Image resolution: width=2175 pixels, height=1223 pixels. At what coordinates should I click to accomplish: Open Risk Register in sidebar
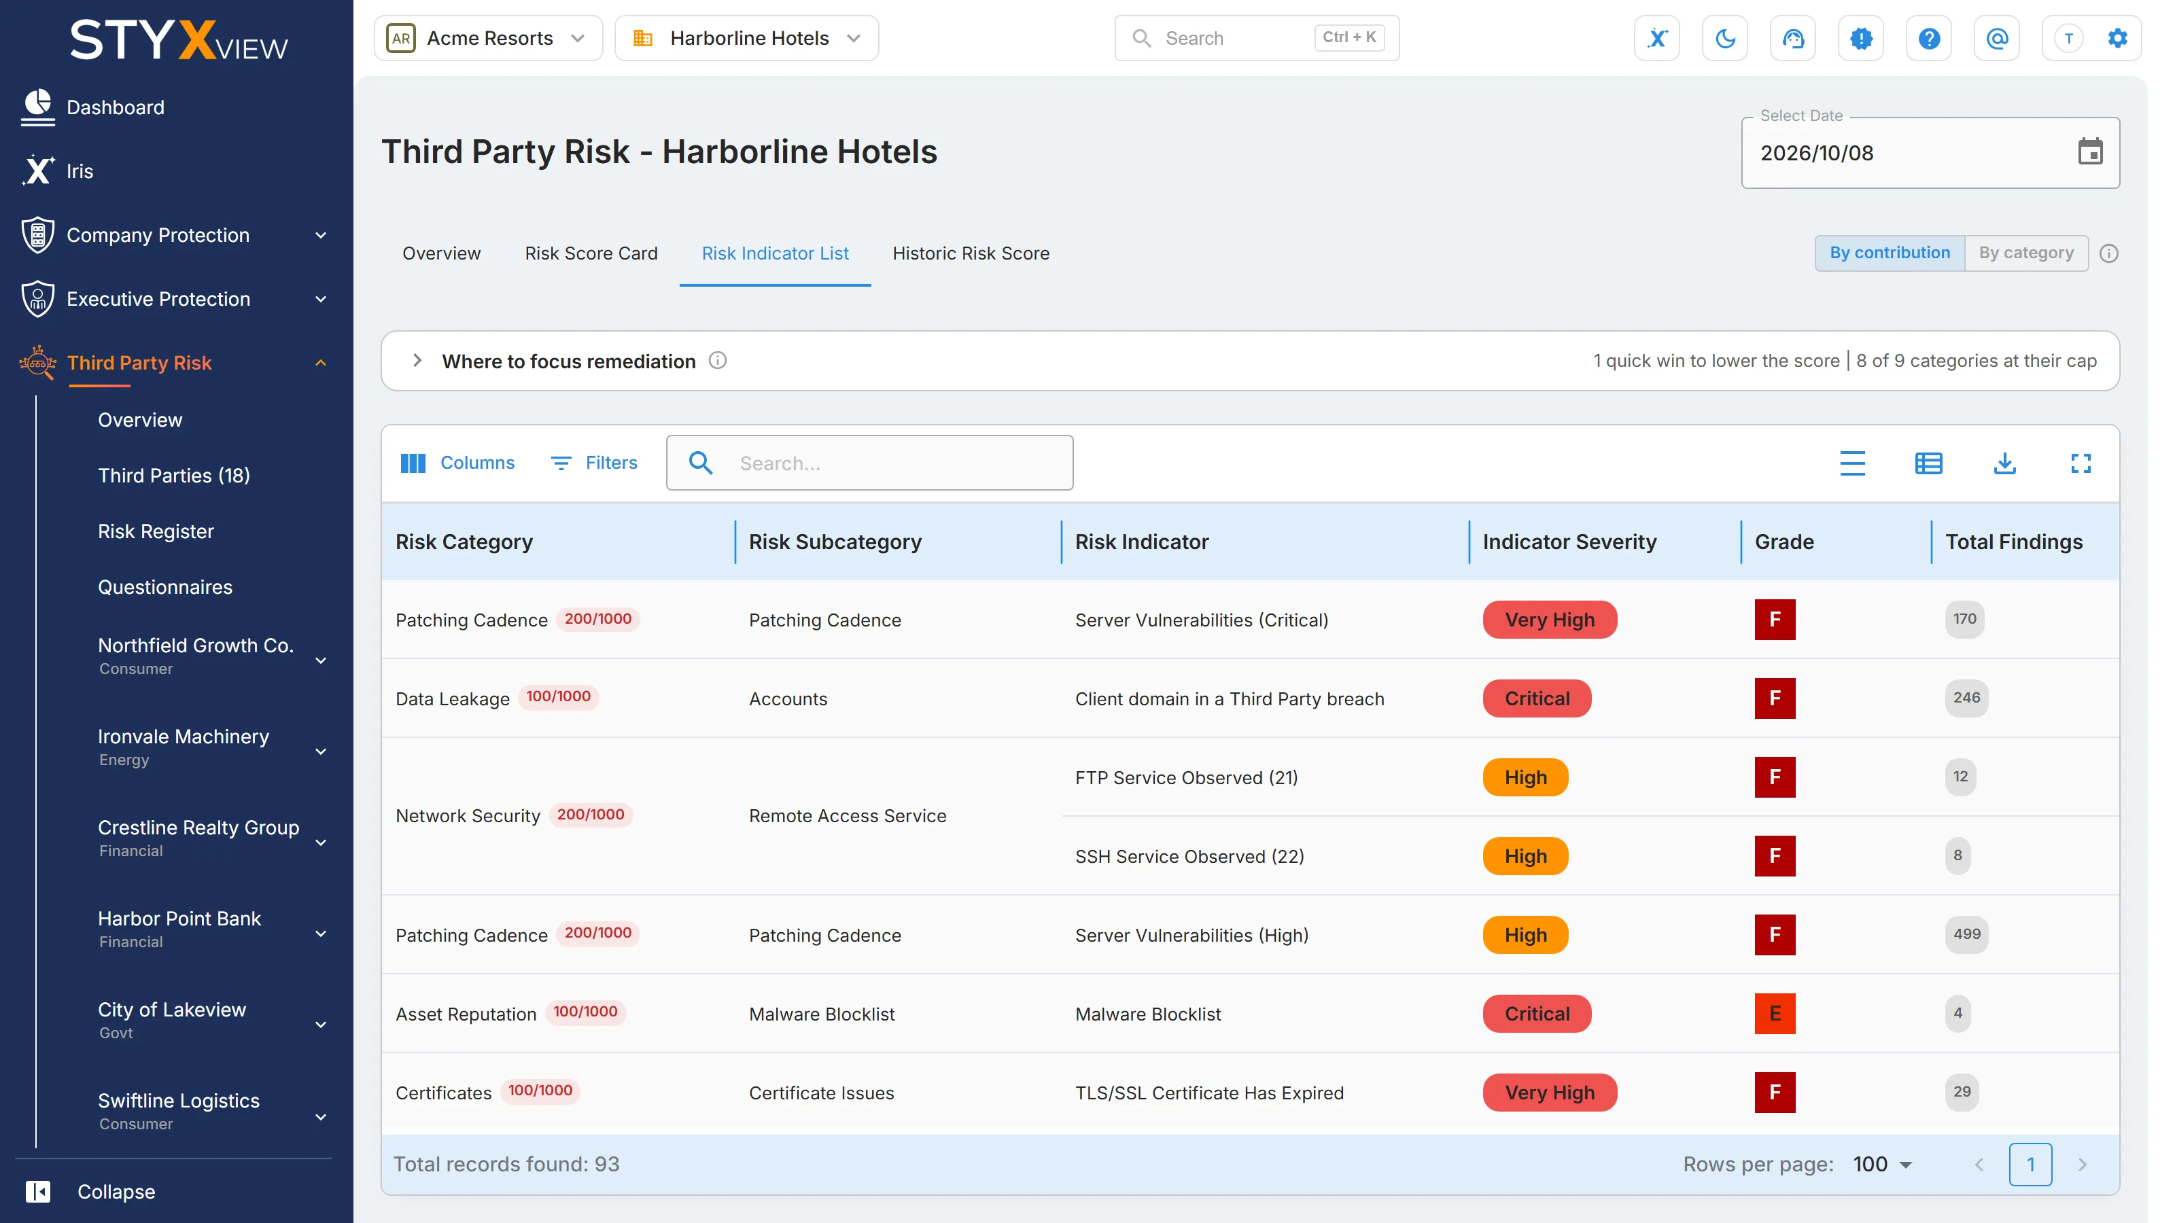(156, 531)
